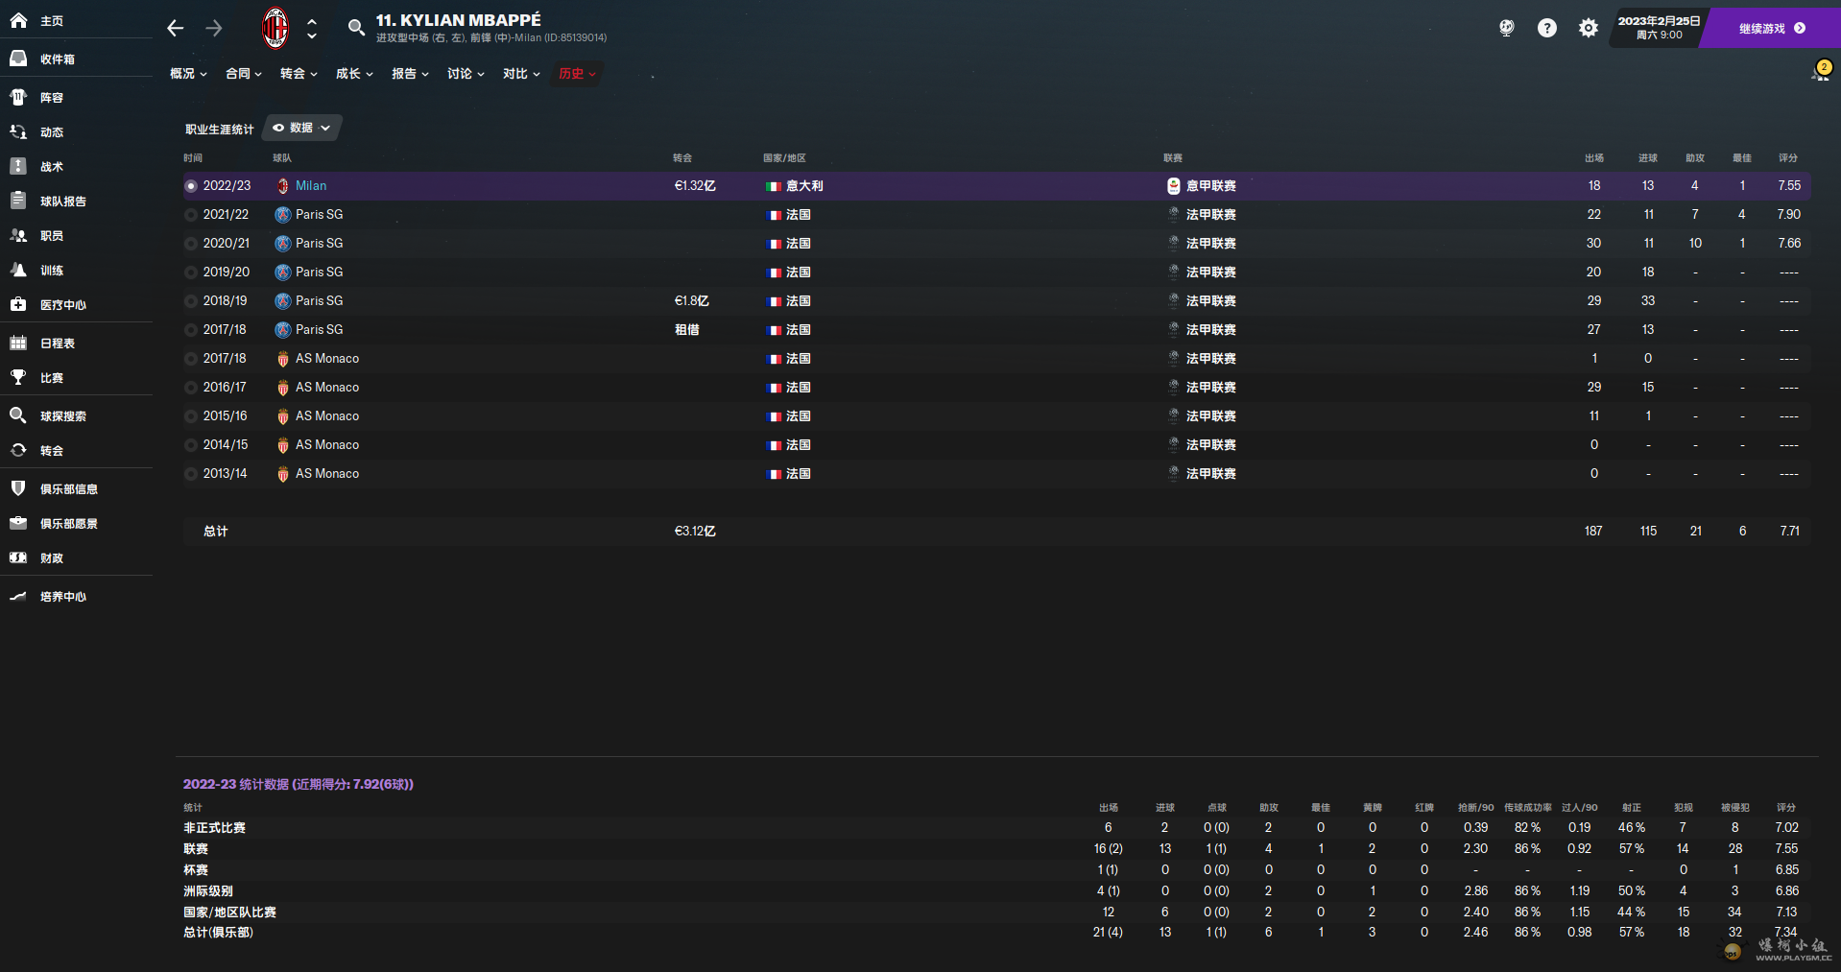Open the 战术 tactics icon
Screen dimensions: 1841x972
(x=18, y=166)
